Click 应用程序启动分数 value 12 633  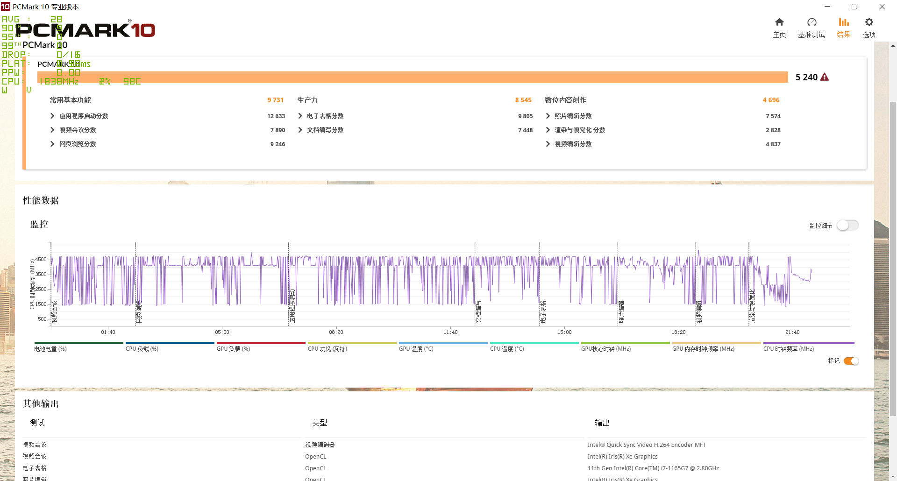click(276, 116)
